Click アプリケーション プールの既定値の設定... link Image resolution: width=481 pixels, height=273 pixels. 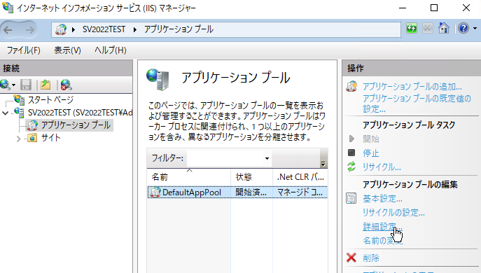pyautogui.click(x=417, y=104)
